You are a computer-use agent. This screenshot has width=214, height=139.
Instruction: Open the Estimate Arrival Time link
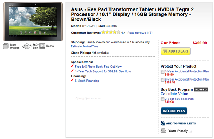(85, 46)
